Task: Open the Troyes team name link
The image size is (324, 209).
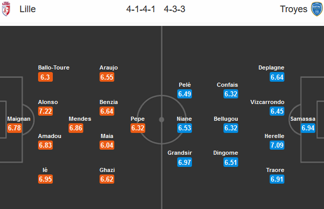Action: [x=294, y=9]
